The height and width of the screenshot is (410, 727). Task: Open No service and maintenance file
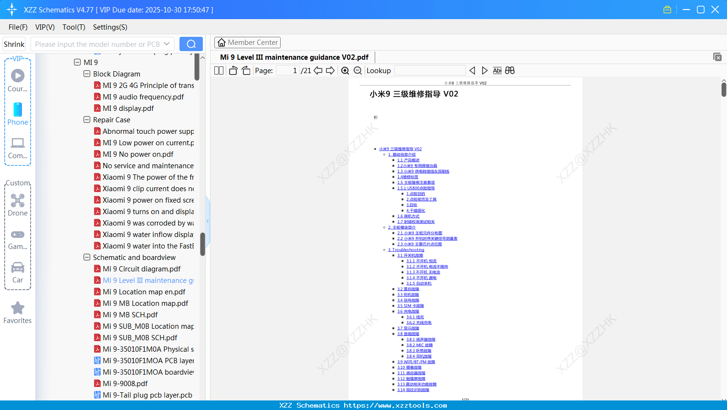[x=148, y=165]
